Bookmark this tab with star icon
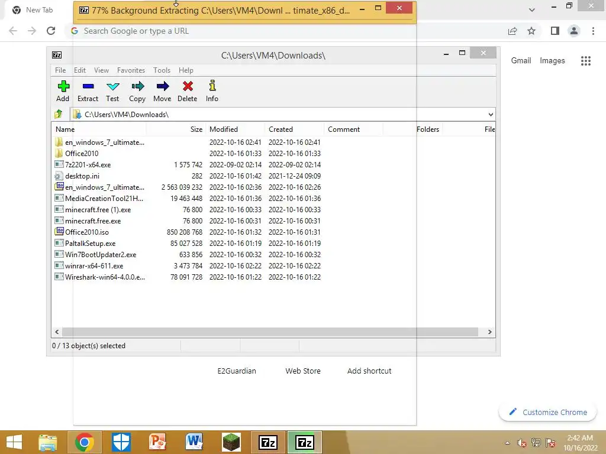Image resolution: width=606 pixels, height=454 pixels. coord(531,31)
